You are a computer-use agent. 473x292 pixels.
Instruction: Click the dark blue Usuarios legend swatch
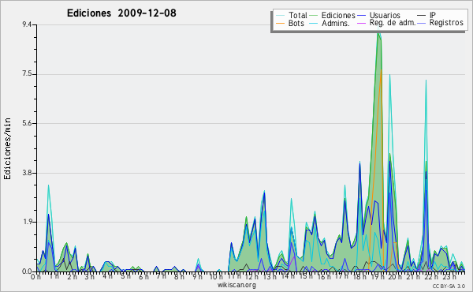click(x=361, y=16)
